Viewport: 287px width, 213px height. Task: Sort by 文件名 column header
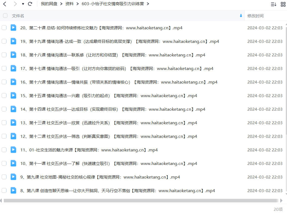pos(18,16)
